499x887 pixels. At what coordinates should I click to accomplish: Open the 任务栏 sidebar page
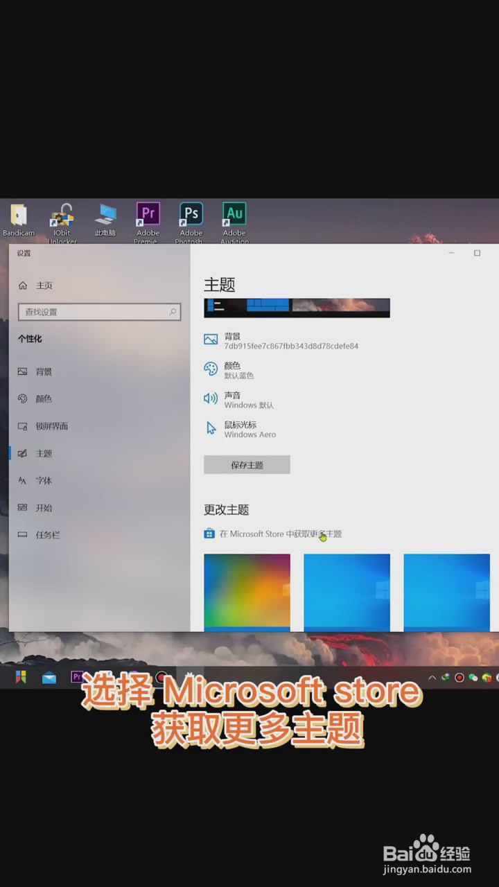coord(39,535)
